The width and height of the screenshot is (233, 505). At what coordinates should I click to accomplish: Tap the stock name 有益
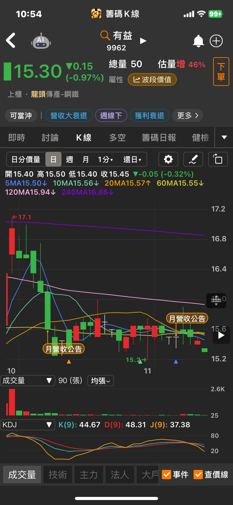pyautogui.click(x=122, y=35)
